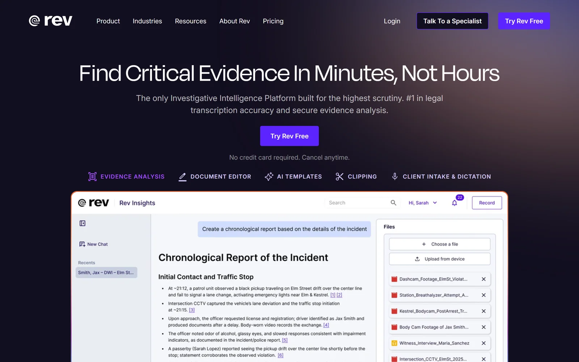Collapse the sidebar panel icon
Image resolution: width=579 pixels, height=362 pixels.
pyautogui.click(x=83, y=223)
